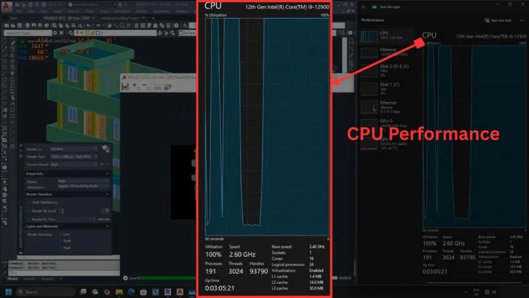Open the workspace settings gear beside AutoCAD Classic

point(55,32)
